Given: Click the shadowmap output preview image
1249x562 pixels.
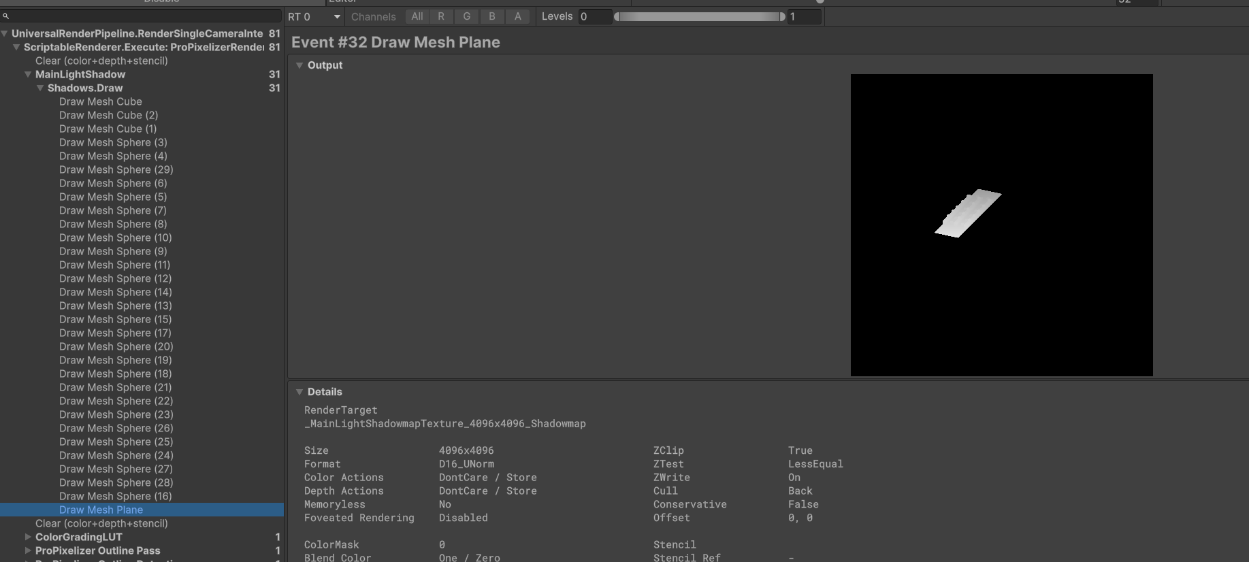Looking at the screenshot, I should (x=1002, y=225).
